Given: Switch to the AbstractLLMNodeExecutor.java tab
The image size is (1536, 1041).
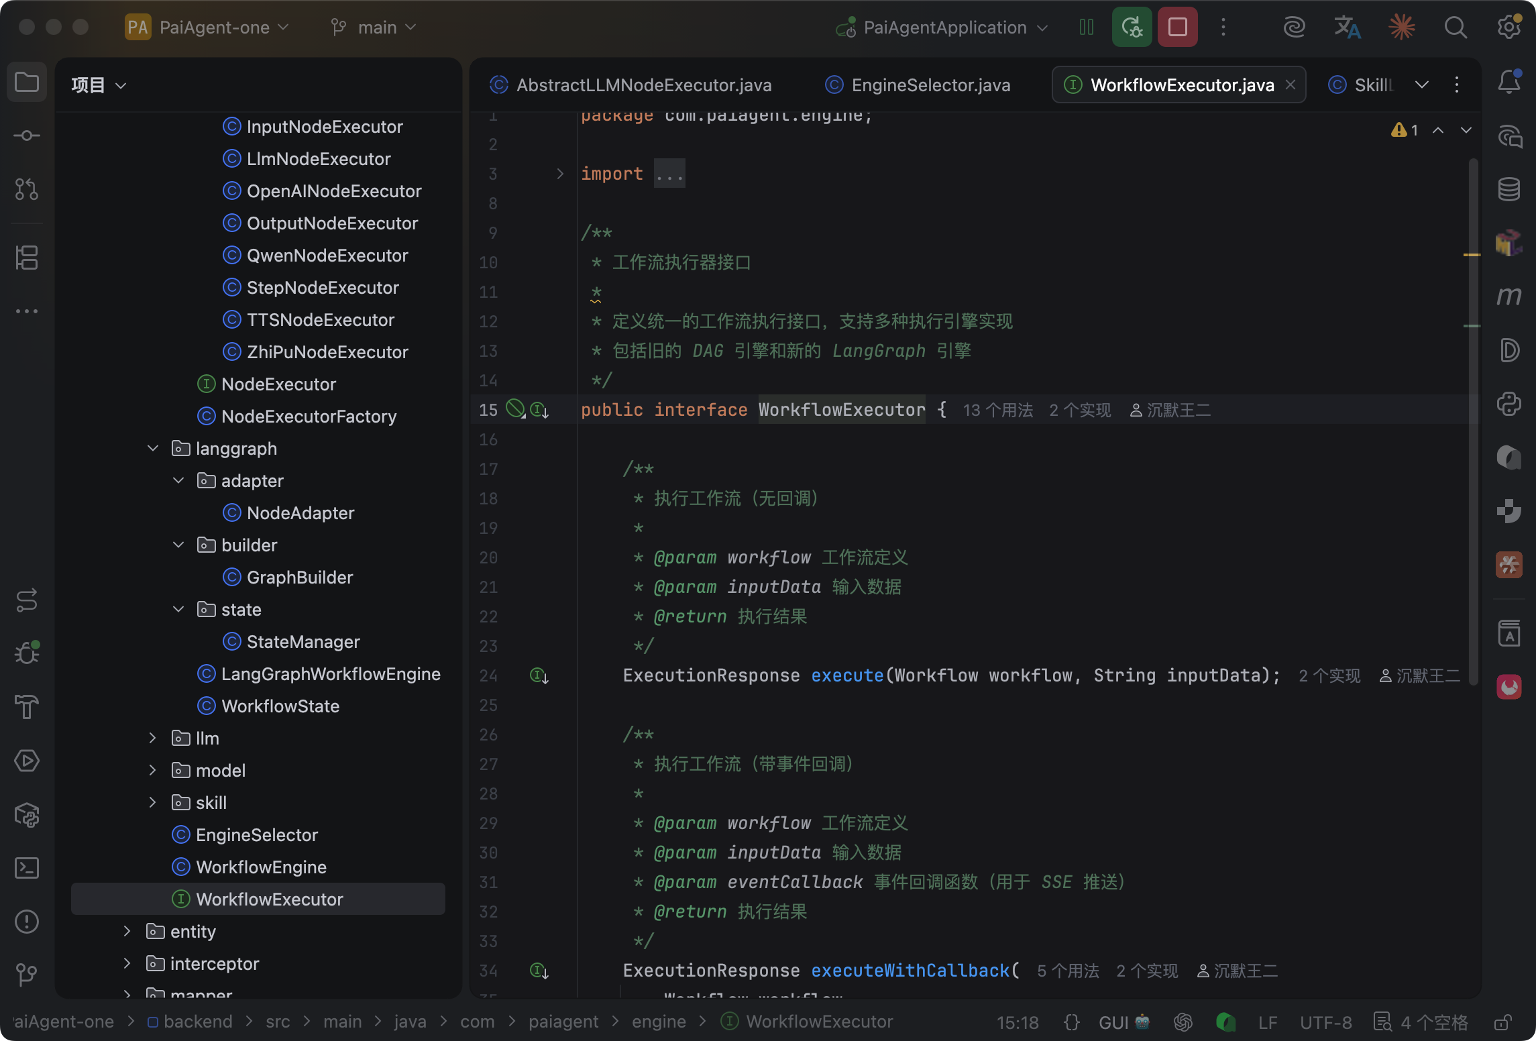Looking at the screenshot, I should point(630,85).
